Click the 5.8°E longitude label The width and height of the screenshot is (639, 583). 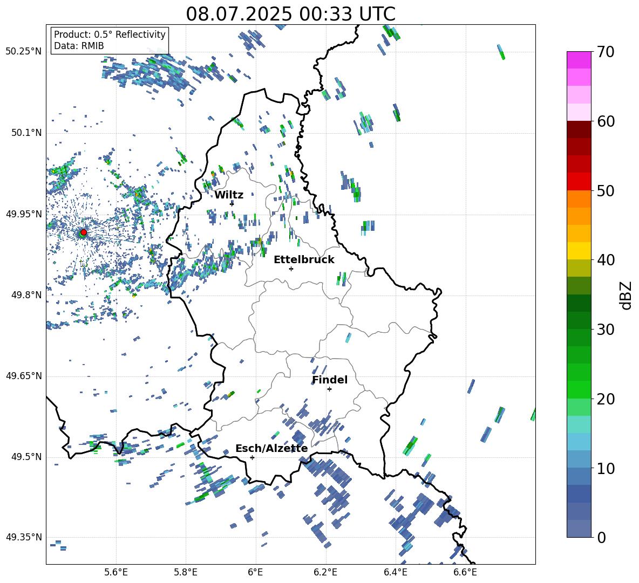click(186, 572)
